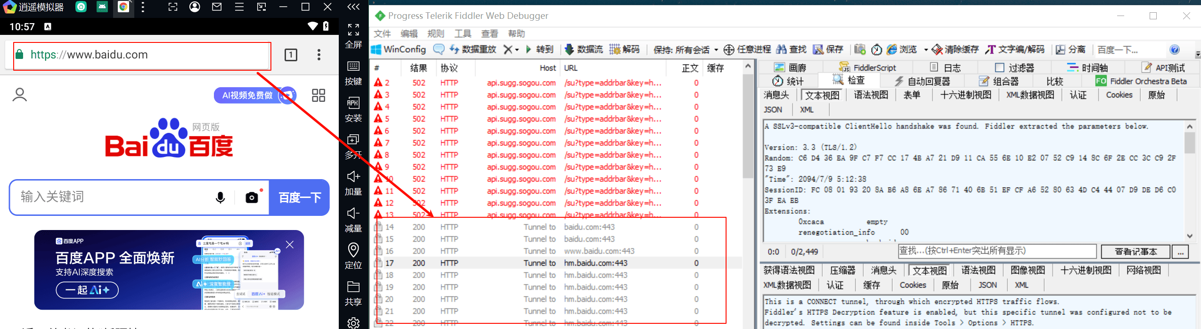The height and width of the screenshot is (329, 1201).
Task: Click the camera icon in Baidu search box
Action: tap(252, 197)
